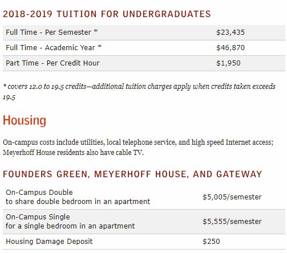This screenshot has height=253, width=287.
Task: Select the On-Campus Single label
Action: tap(38, 217)
